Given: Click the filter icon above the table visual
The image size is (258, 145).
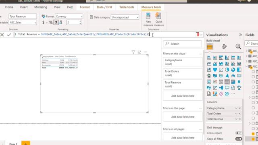Looking at the screenshot, I should pyautogui.click(x=133, y=52).
